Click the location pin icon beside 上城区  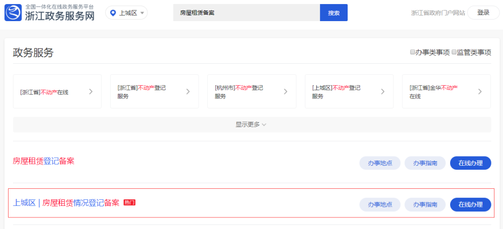(113, 13)
